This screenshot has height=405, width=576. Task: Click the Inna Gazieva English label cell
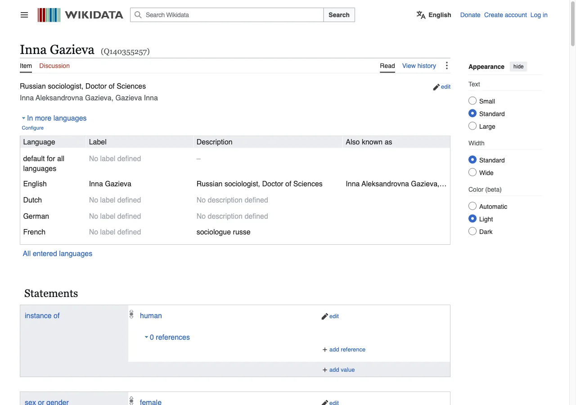110,184
